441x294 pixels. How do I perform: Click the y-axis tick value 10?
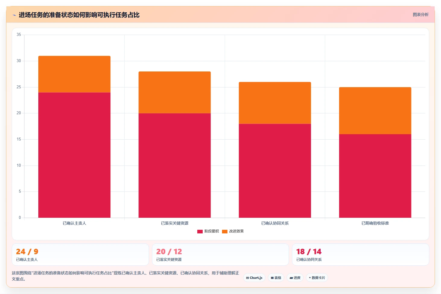tap(19, 166)
